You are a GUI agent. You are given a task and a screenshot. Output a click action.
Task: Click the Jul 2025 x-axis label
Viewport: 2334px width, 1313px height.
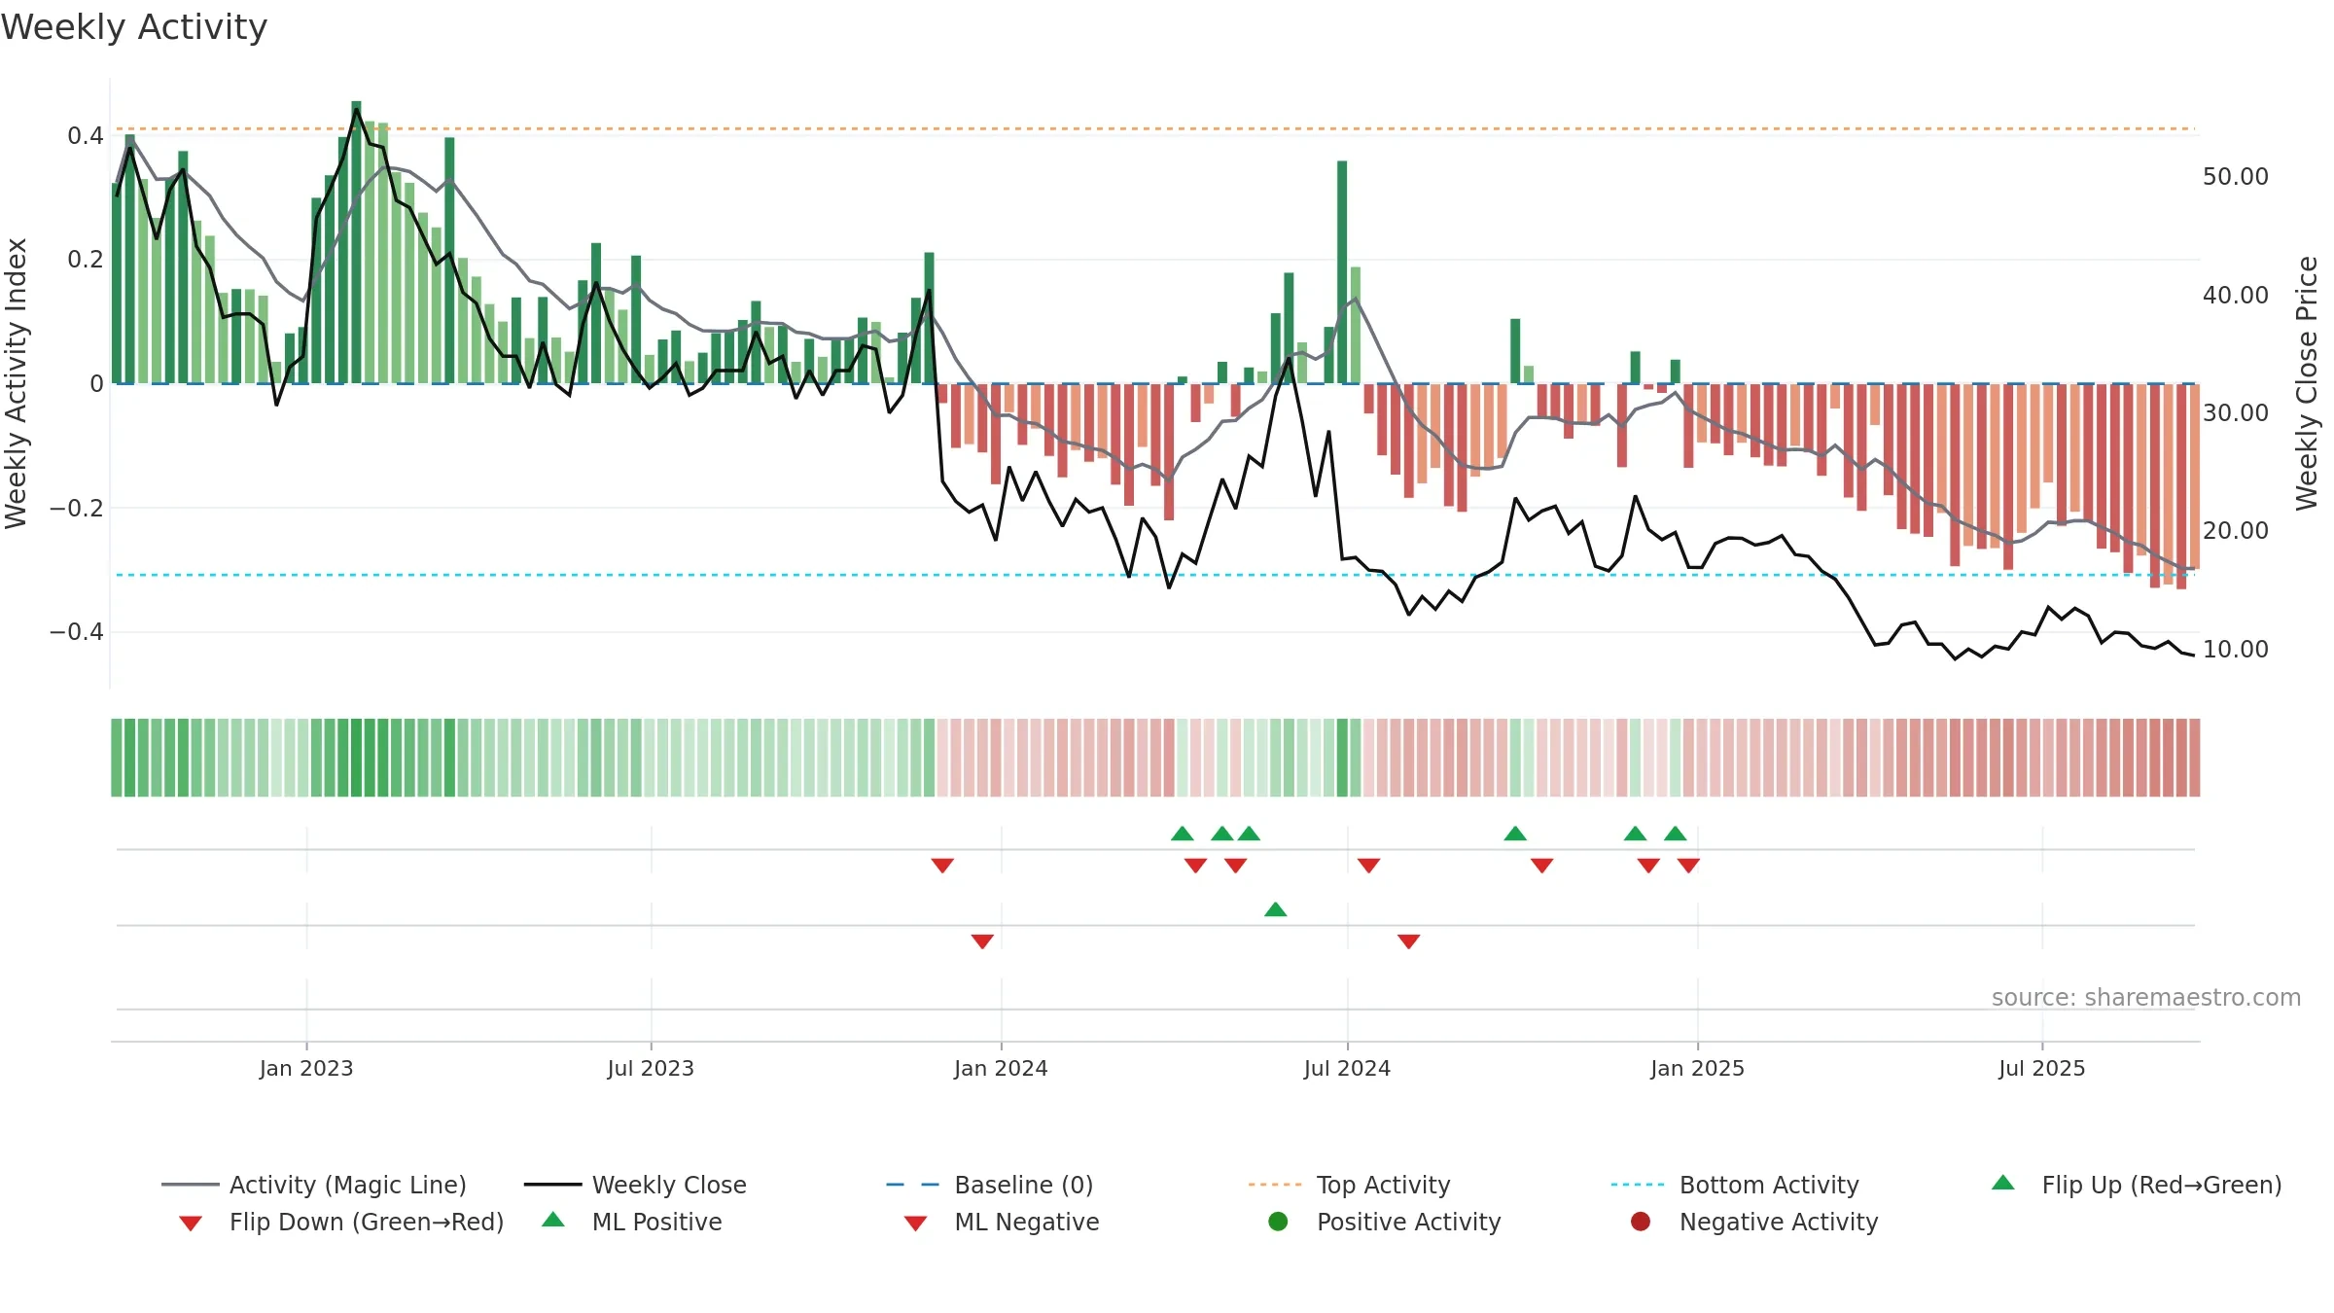[2042, 1068]
